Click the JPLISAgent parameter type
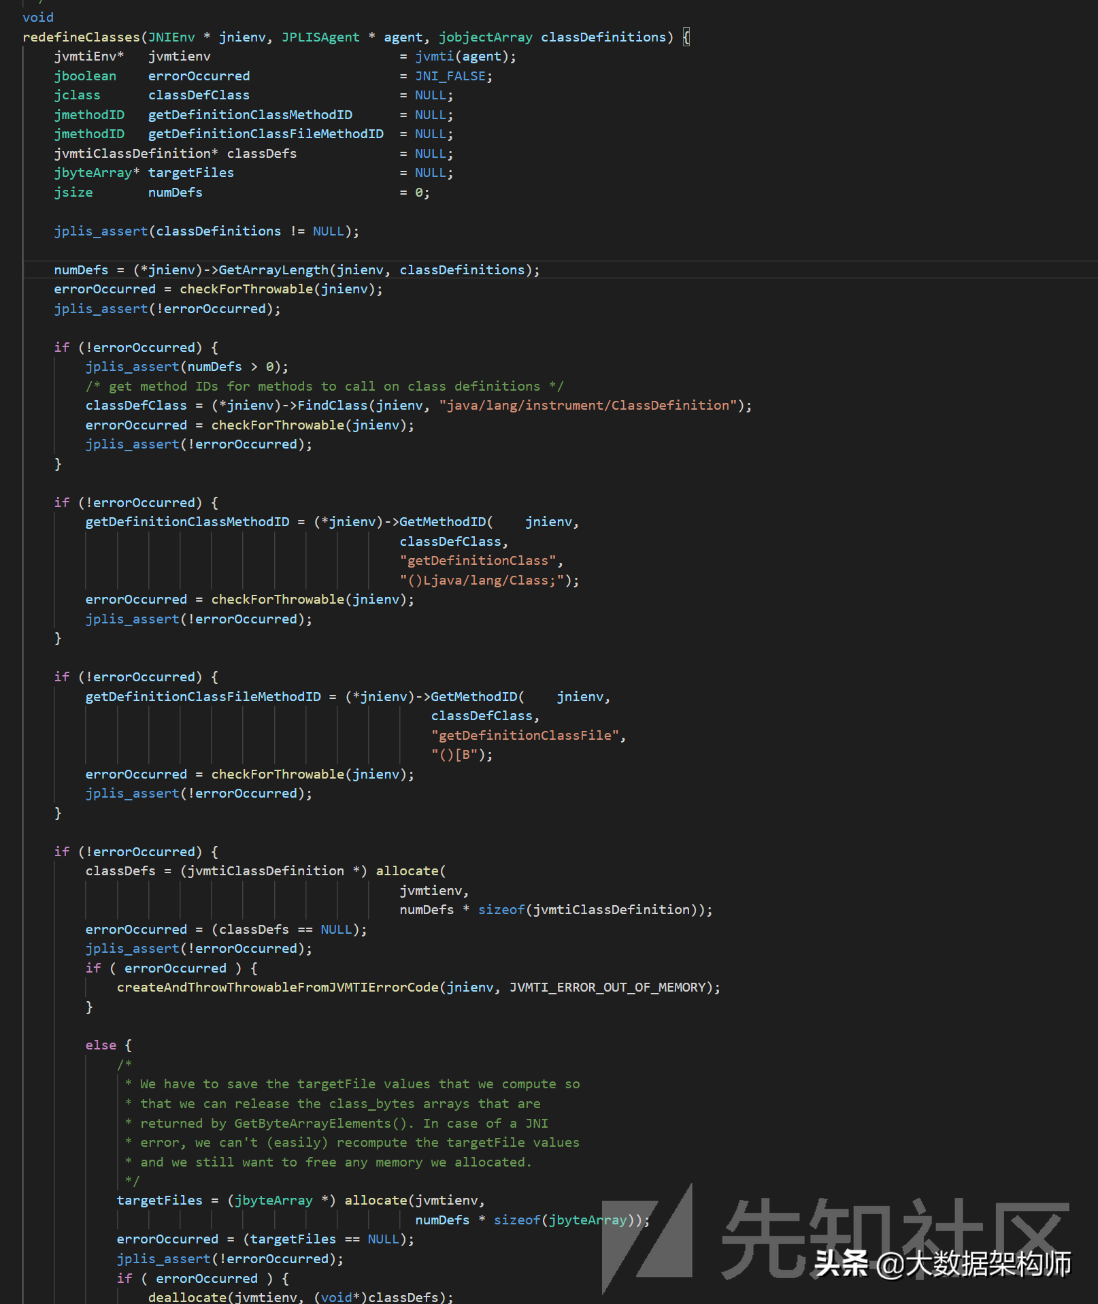The width and height of the screenshot is (1098, 1304). (x=320, y=37)
